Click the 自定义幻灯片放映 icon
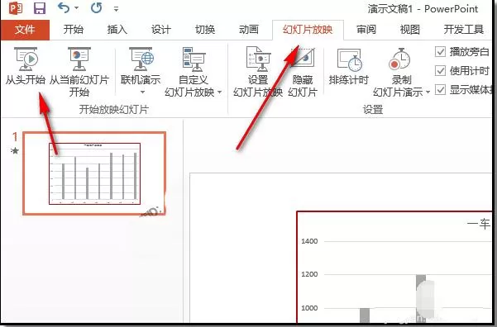 194,59
